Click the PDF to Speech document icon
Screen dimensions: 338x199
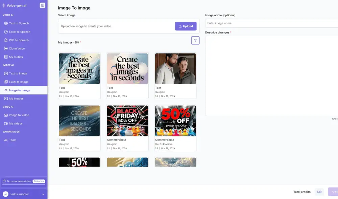click(6, 40)
